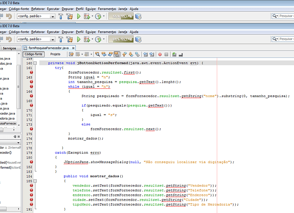
Task: Jump to Next Bookmark icon
Action: (131, 54)
